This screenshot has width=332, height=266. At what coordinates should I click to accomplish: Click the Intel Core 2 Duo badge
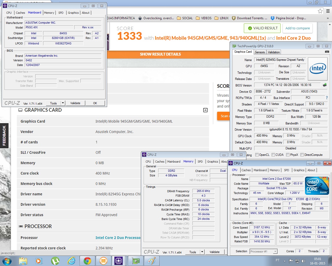click(317, 185)
